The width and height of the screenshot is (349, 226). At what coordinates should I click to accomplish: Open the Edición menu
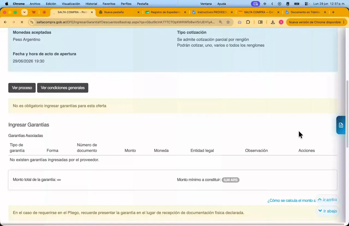pyautogui.click(x=51, y=4)
